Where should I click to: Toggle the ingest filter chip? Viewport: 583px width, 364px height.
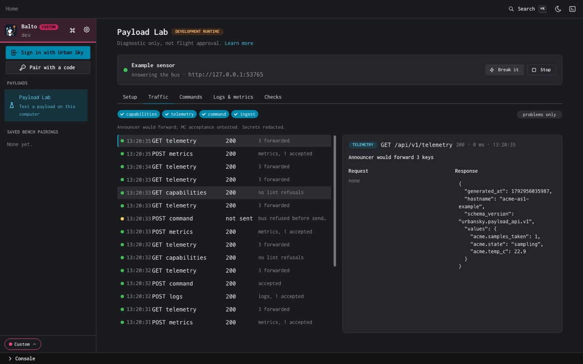244,114
